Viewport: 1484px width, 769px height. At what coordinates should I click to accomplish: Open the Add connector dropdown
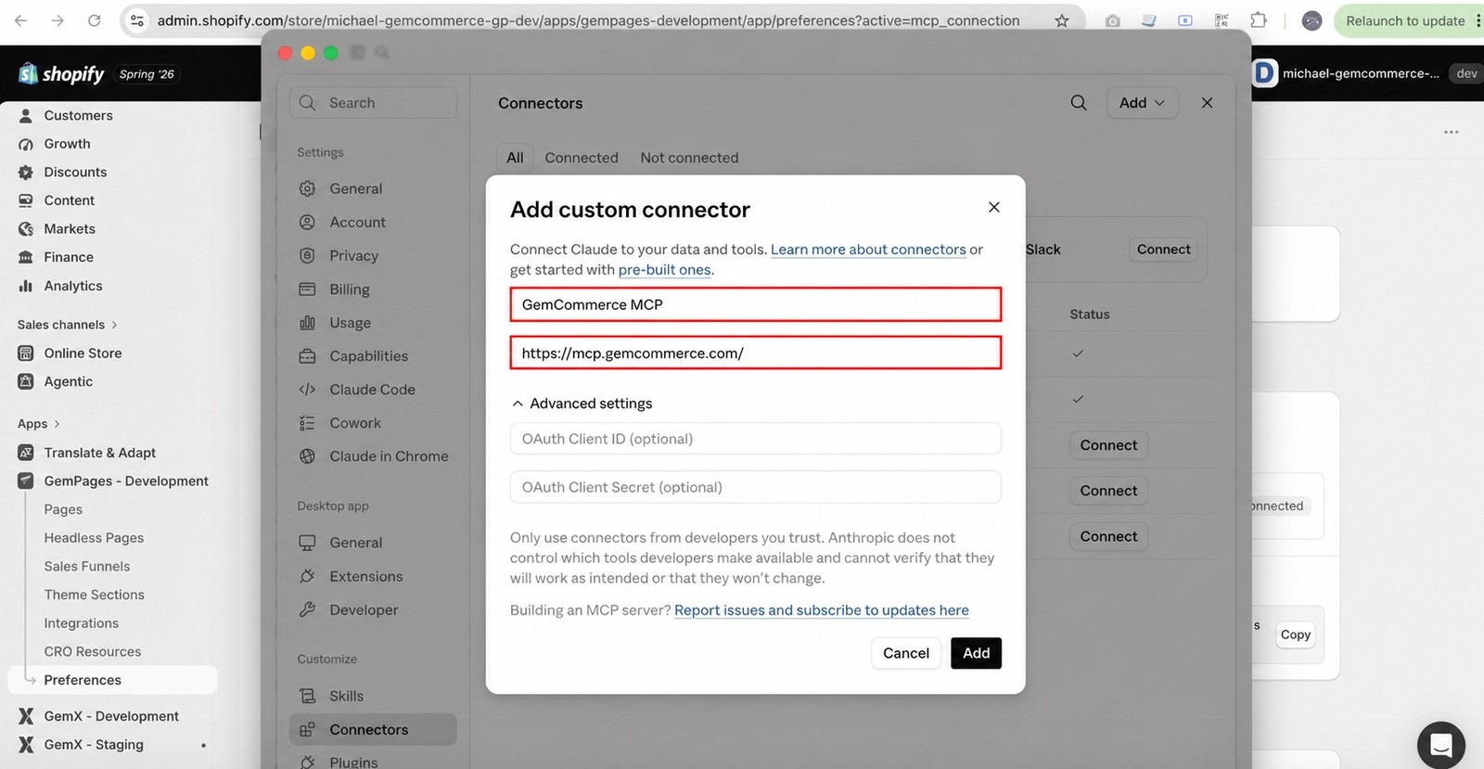click(x=1142, y=103)
